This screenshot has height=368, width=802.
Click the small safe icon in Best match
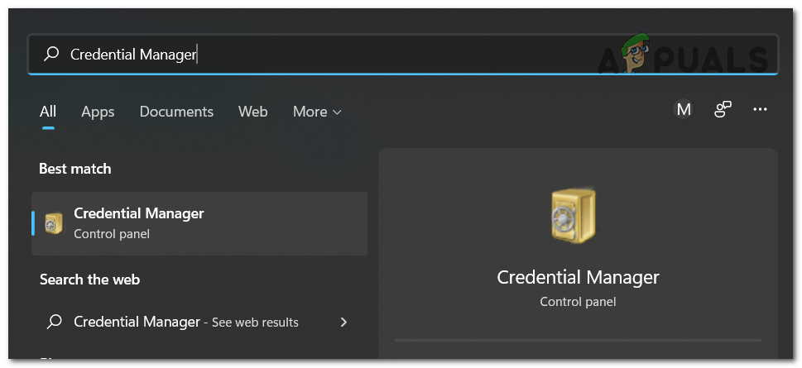click(54, 223)
